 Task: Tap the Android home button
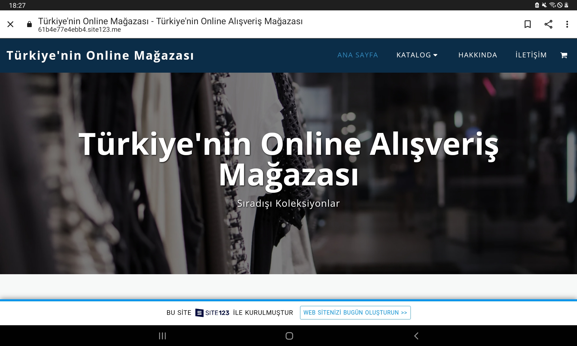(x=289, y=336)
